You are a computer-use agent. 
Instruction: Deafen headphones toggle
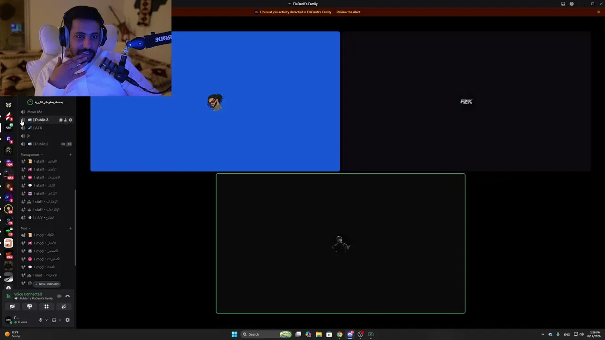point(54,320)
